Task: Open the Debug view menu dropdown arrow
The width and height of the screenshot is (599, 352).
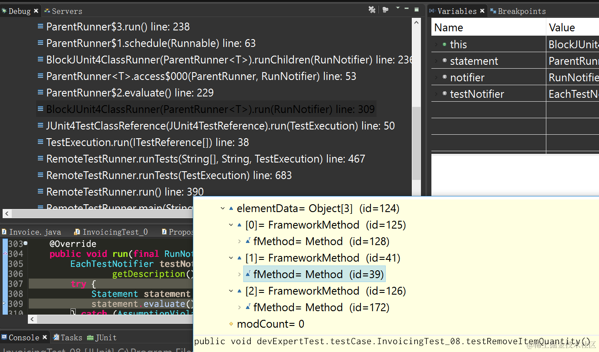Action: point(397,8)
